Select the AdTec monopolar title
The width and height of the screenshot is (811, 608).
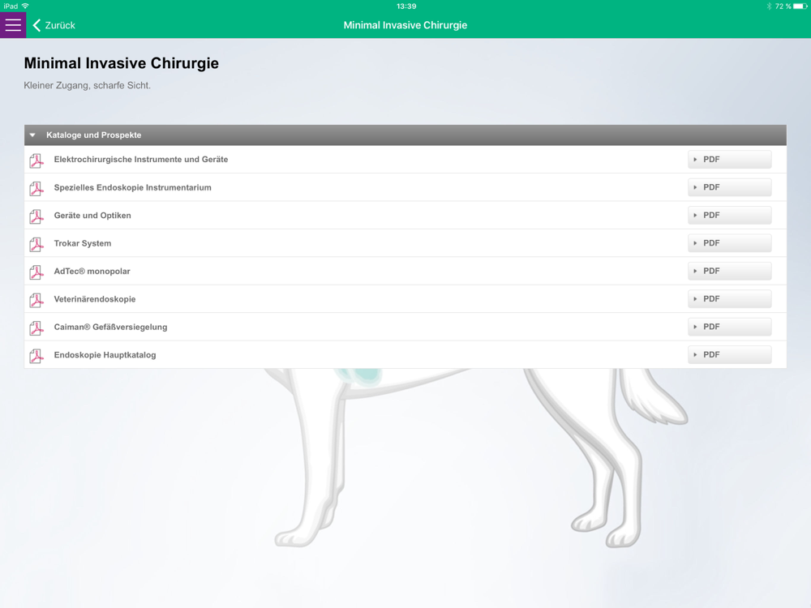pyautogui.click(x=92, y=271)
